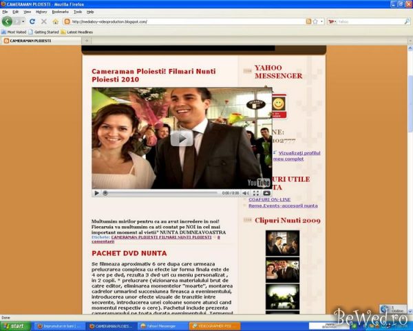Image resolution: width=413 pixels, height=331 pixels.
Task: Open label CAMERAMAN PLOIESTI FILMARI NUNTI PLOIESTI
Action: [161, 237]
